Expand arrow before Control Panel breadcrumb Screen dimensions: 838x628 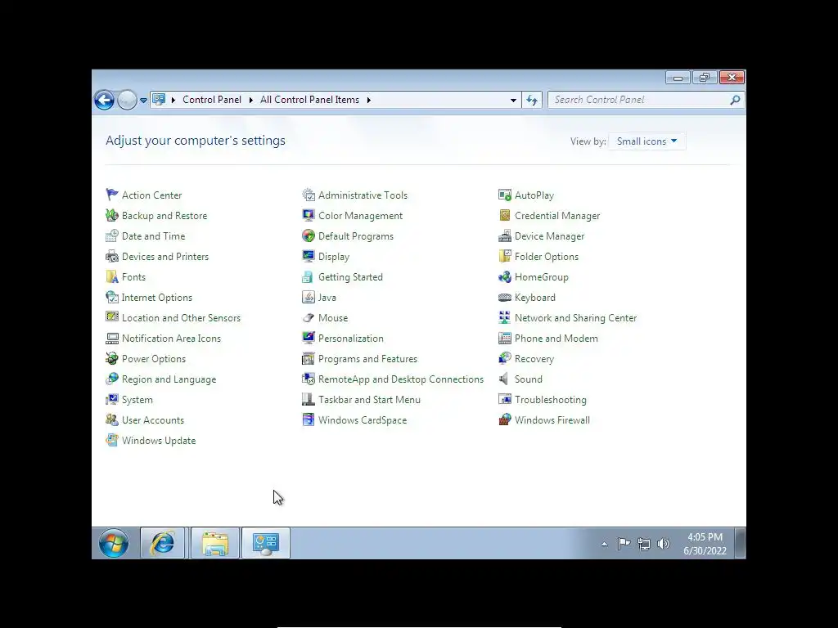click(x=173, y=100)
